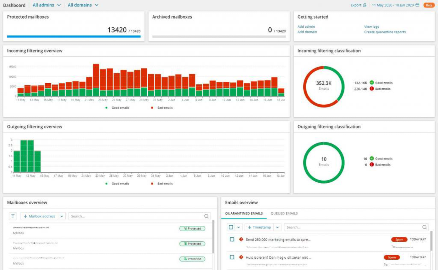
Task: Check the 'Send 250,000 marketing emails' row checkbox
Action: coord(232,239)
